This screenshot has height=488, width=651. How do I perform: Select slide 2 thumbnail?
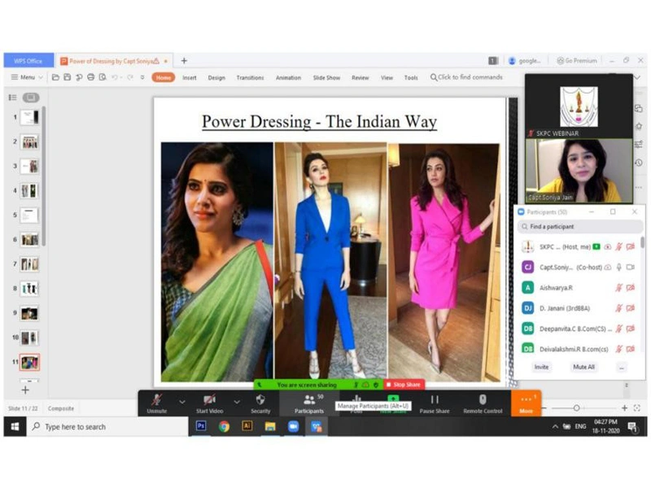[29, 142]
